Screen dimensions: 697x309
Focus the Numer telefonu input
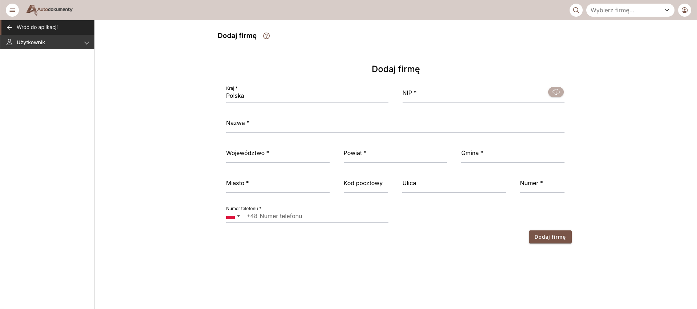point(317,216)
